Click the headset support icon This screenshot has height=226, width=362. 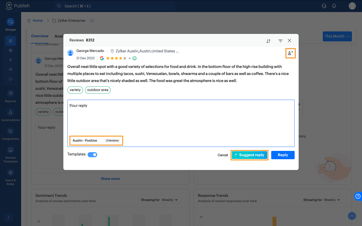click(x=324, y=6)
